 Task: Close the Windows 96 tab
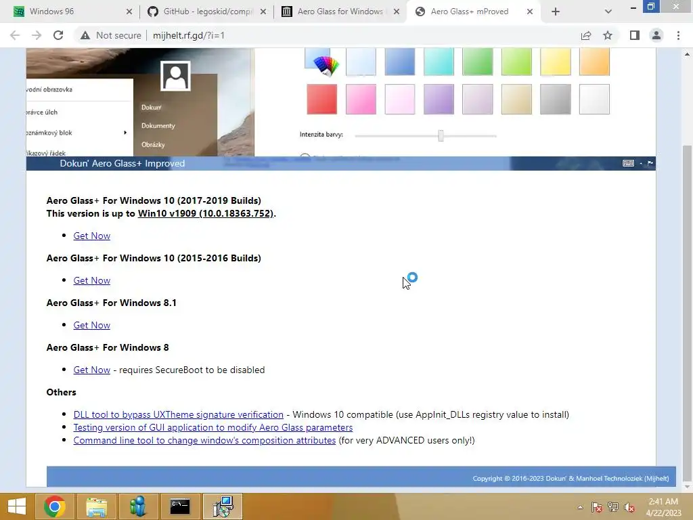click(x=129, y=12)
